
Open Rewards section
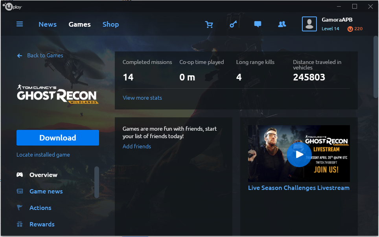42,224
